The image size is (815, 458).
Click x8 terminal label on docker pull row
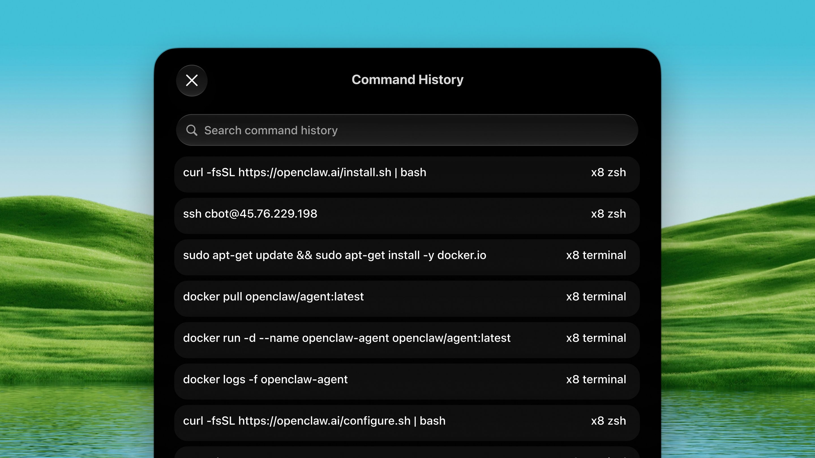(596, 297)
